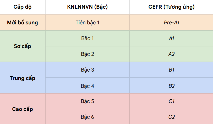Click the "A2" CEFR cell

[x=171, y=54]
